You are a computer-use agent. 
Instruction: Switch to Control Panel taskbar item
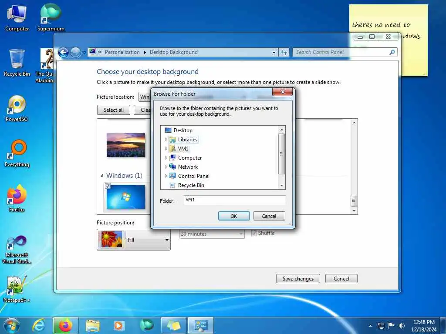coord(201,325)
